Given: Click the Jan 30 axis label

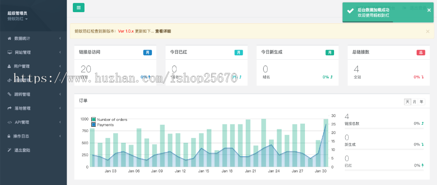Looking at the screenshot, I should tap(320, 171).
